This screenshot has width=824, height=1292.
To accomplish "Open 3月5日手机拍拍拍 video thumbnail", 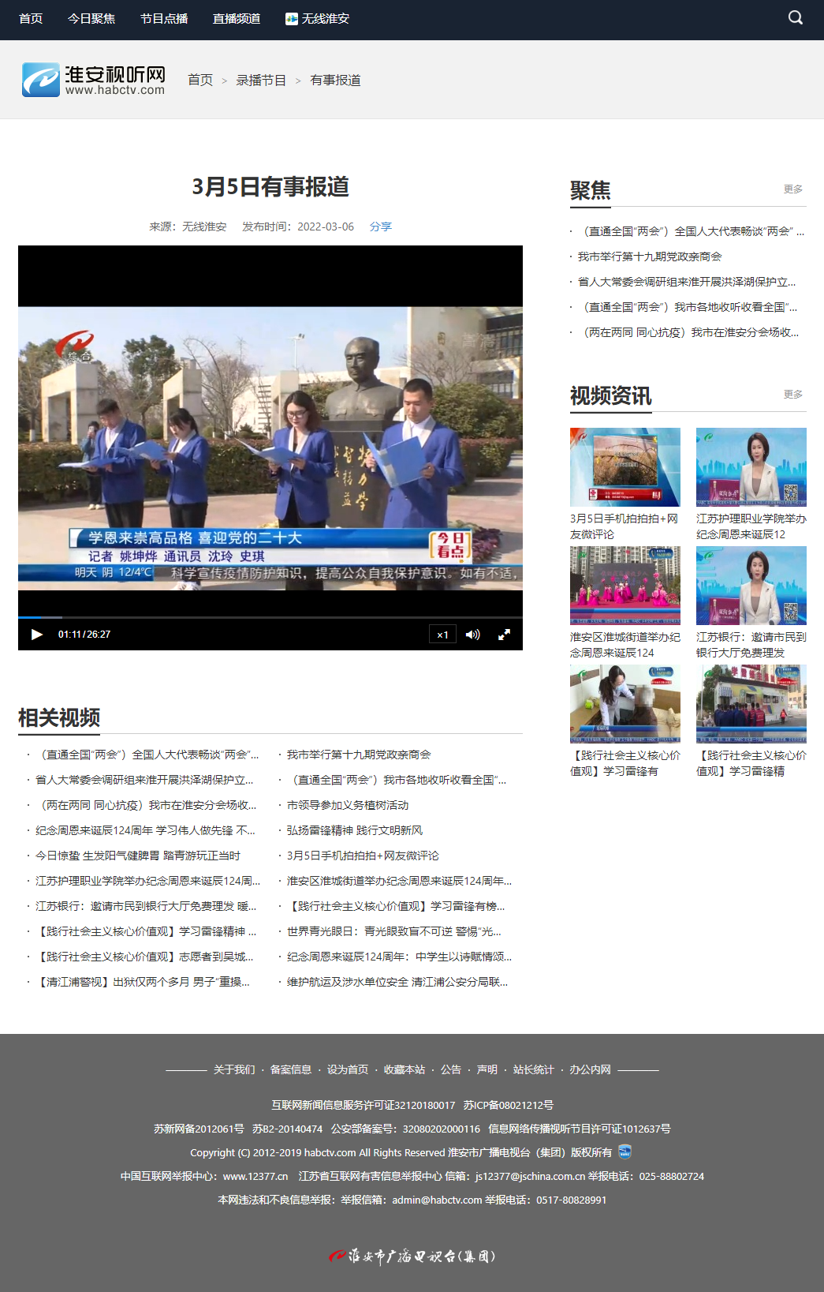I will (625, 467).
